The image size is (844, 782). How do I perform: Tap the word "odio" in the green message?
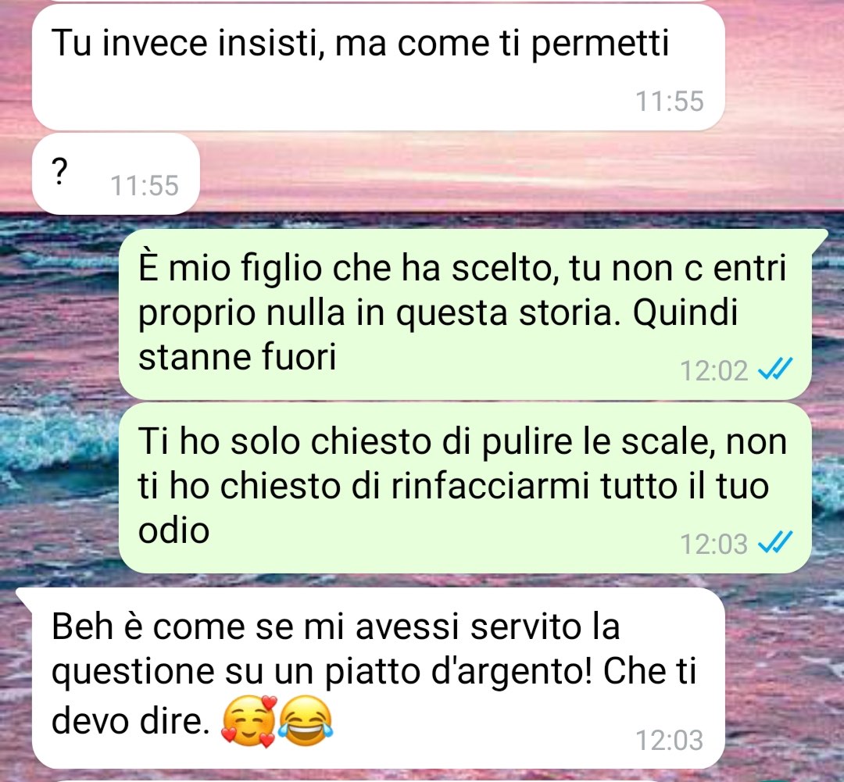(x=173, y=530)
